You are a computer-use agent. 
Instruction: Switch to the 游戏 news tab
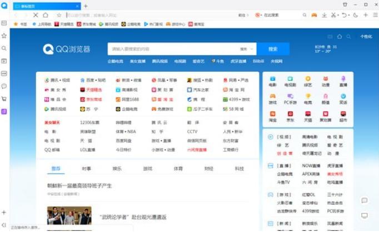(x=148, y=169)
